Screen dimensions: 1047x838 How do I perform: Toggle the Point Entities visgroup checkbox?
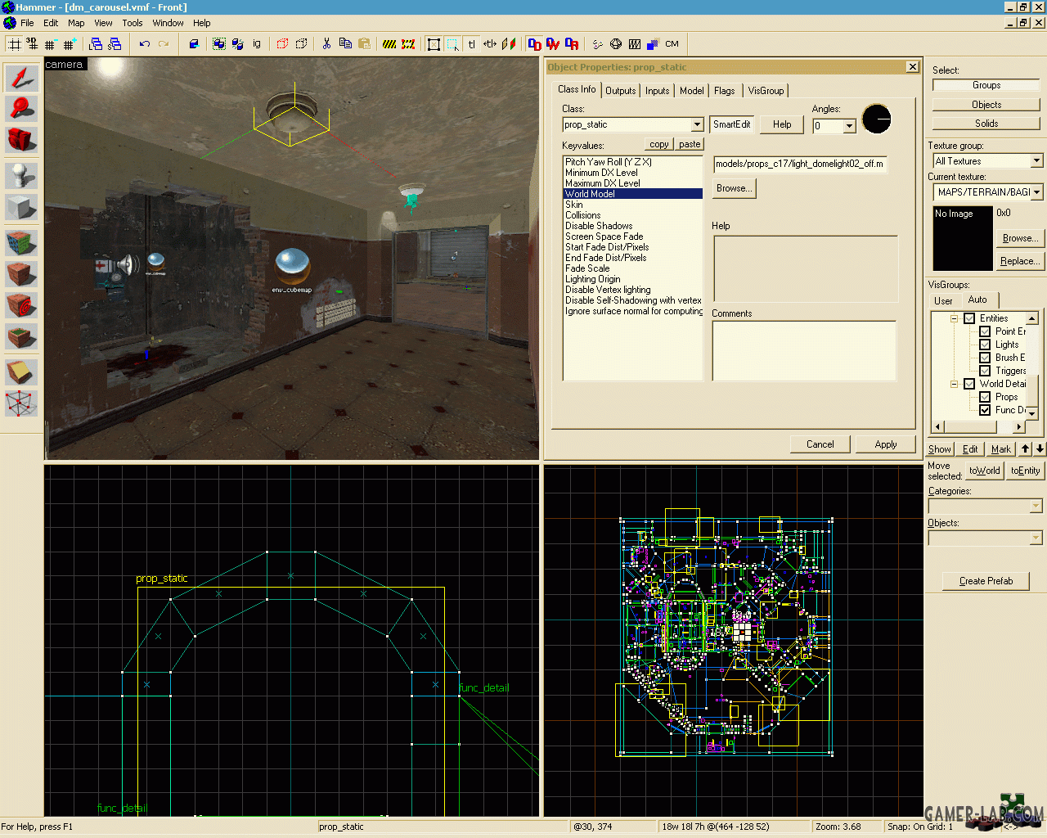(985, 331)
